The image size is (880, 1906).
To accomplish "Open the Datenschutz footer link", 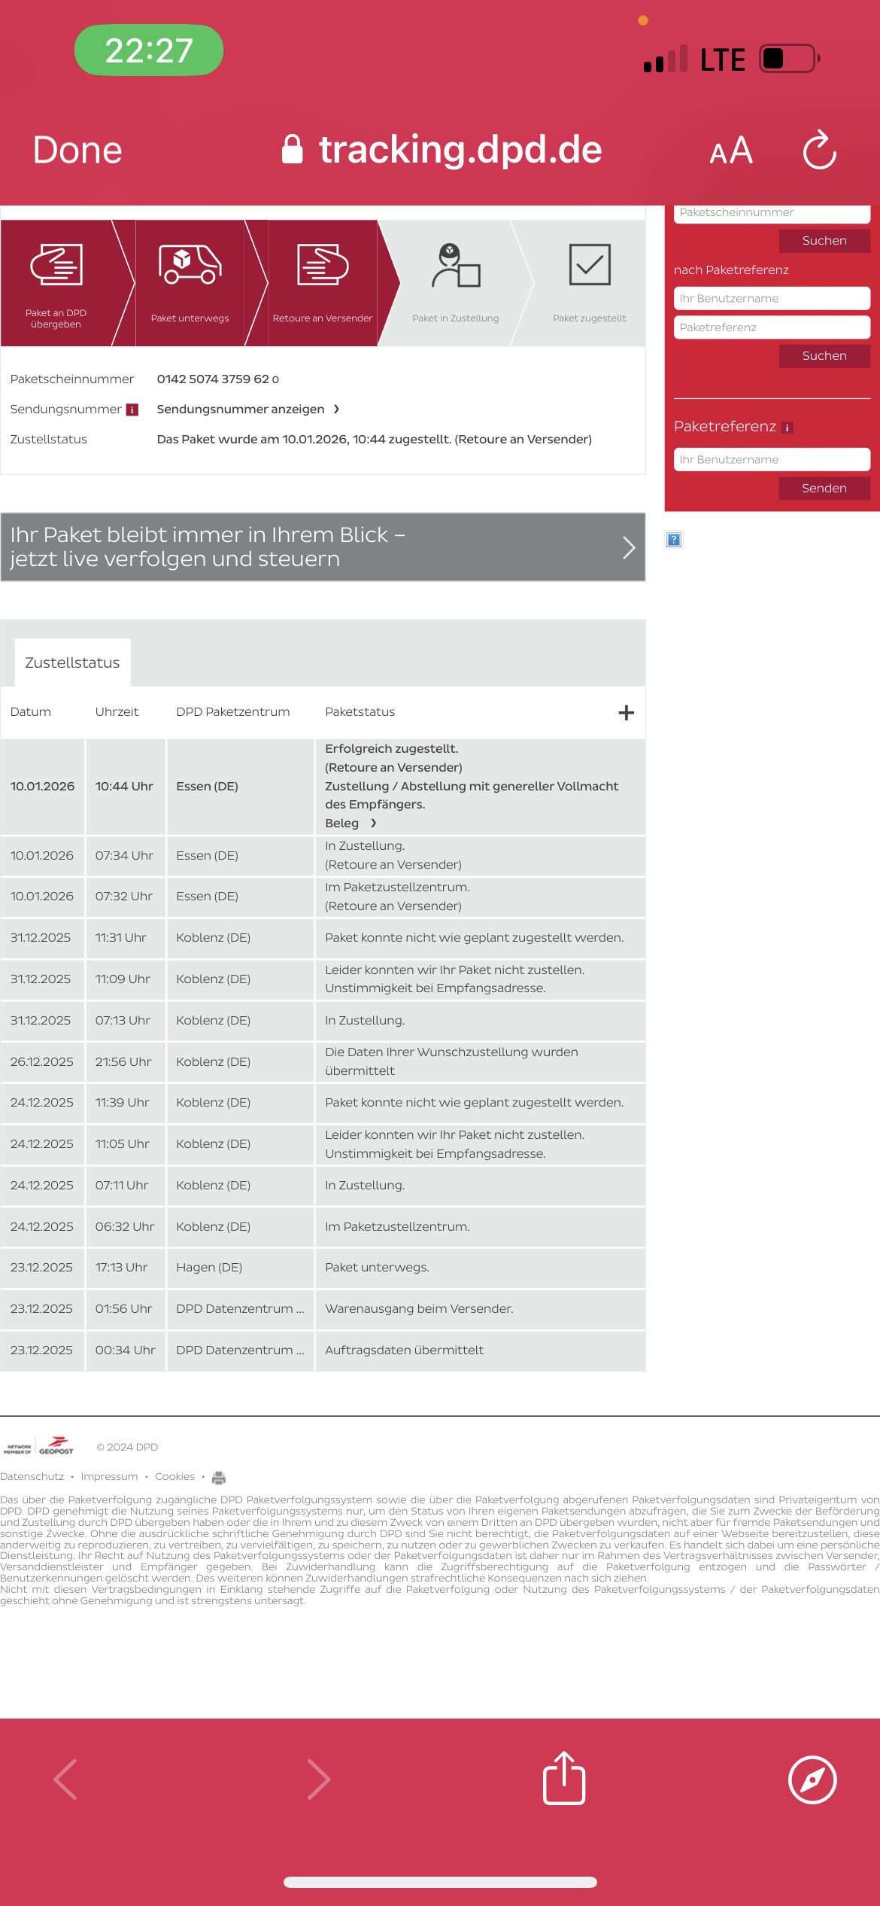I will (32, 1476).
